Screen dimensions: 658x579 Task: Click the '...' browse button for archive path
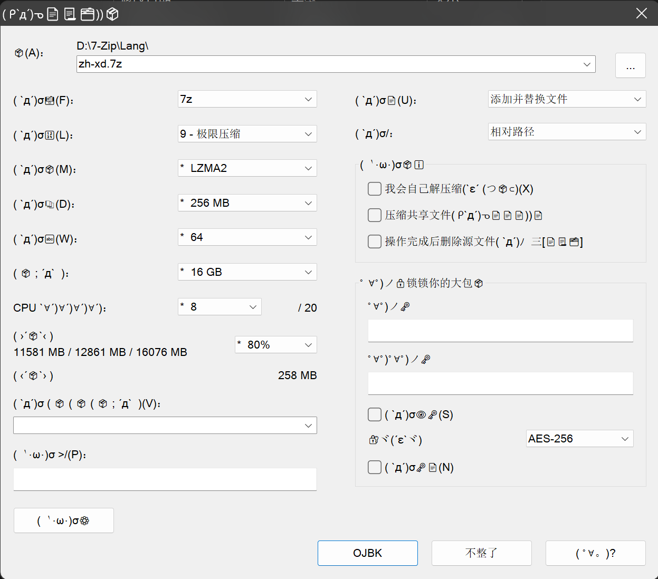point(630,65)
